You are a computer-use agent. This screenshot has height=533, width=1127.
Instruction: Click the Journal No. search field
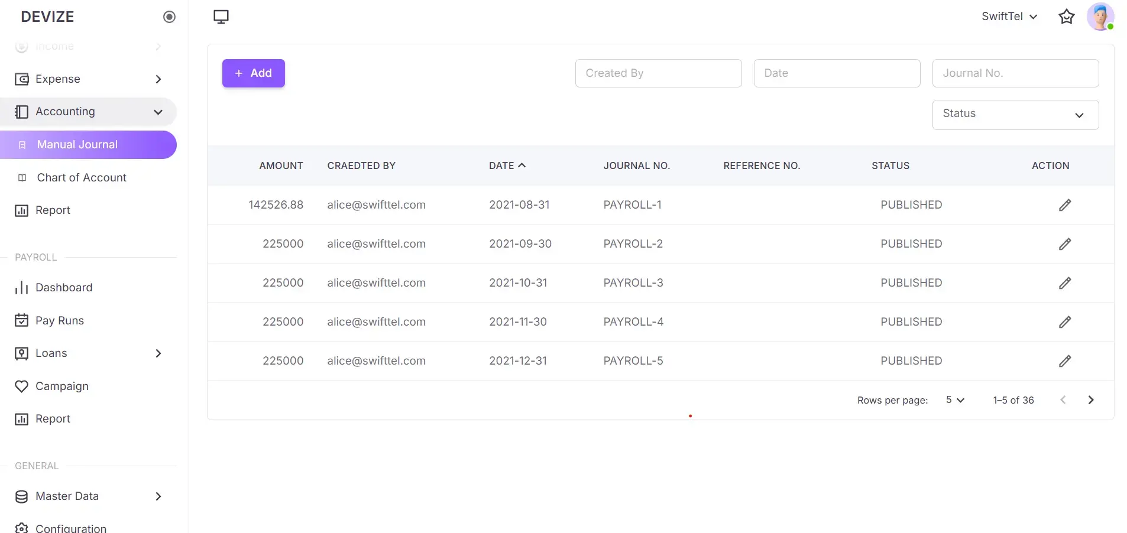[x=1015, y=73]
